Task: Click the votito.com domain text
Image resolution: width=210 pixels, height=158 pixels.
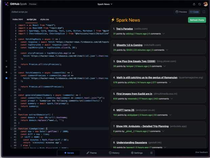Action: tap(141, 29)
